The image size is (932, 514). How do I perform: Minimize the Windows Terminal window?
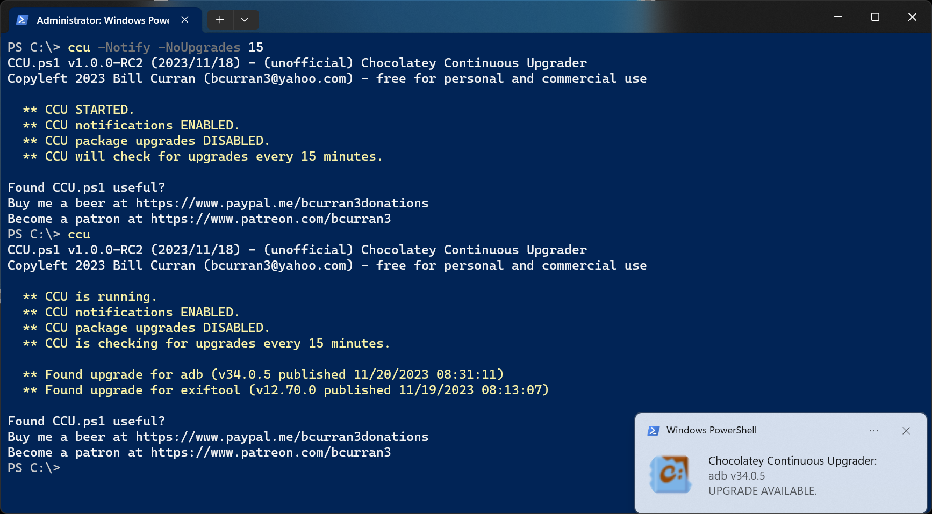[x=838, y=17]
